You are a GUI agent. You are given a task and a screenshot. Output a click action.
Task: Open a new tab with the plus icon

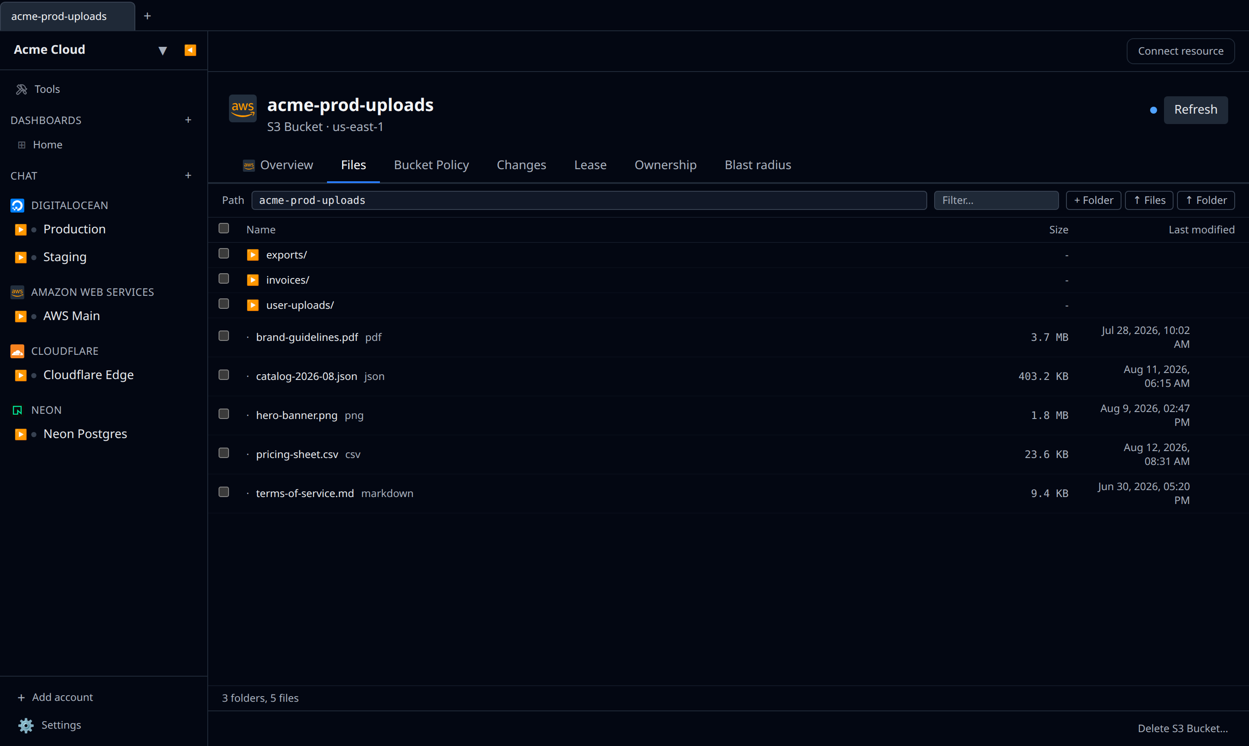tap(147, 16)
